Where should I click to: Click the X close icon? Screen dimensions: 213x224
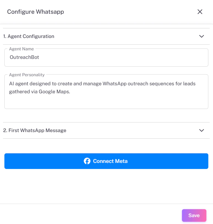pos(200,12)
